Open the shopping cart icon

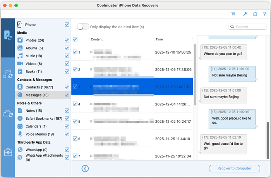233,14
